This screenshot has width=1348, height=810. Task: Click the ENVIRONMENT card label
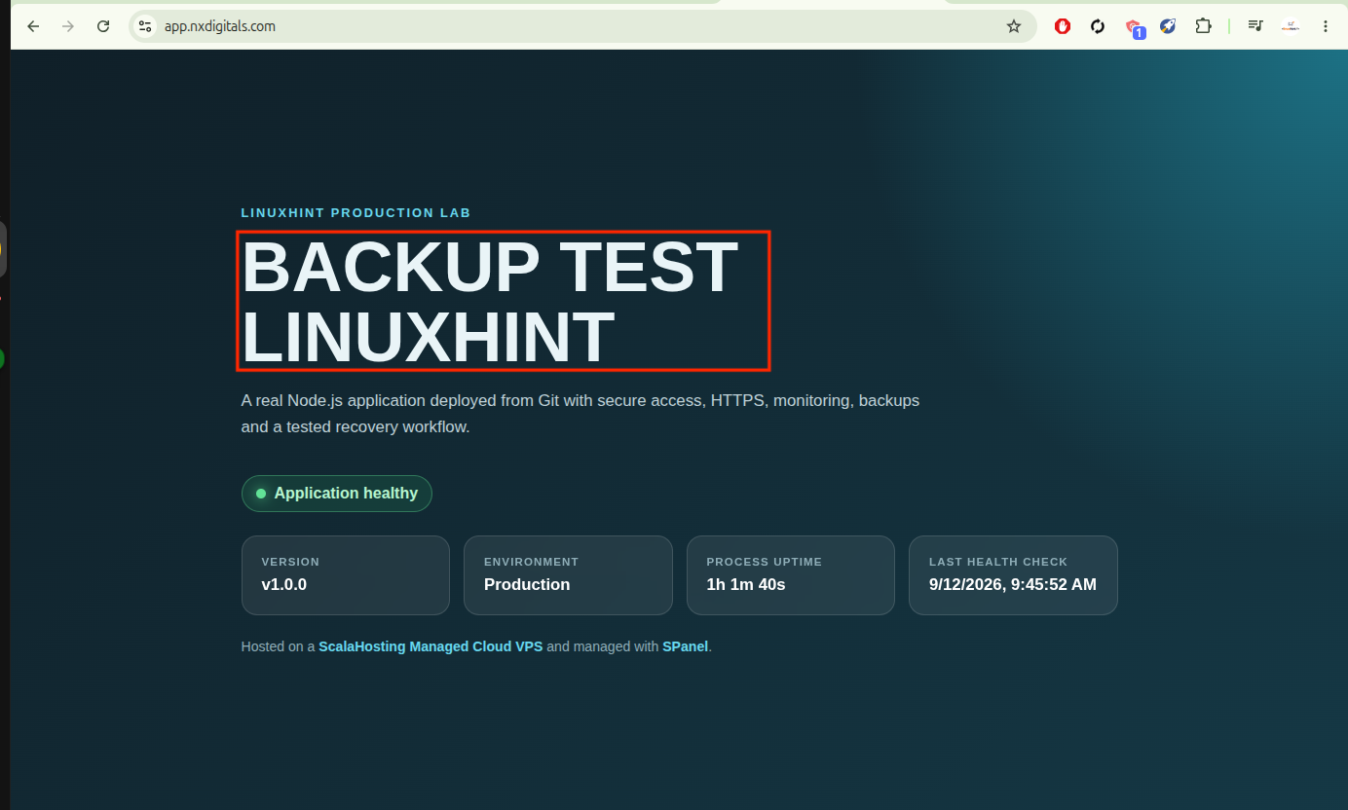point(532,562)
